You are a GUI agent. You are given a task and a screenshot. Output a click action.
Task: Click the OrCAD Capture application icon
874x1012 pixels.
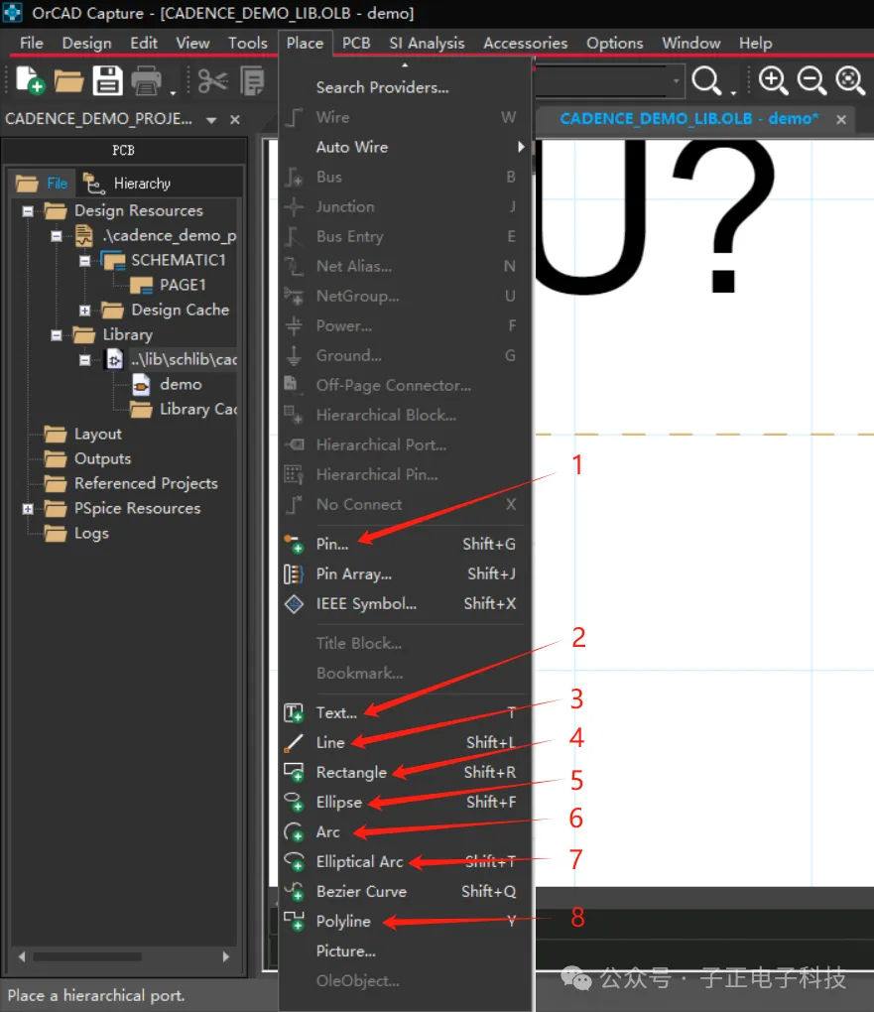(x=13, y=12)
